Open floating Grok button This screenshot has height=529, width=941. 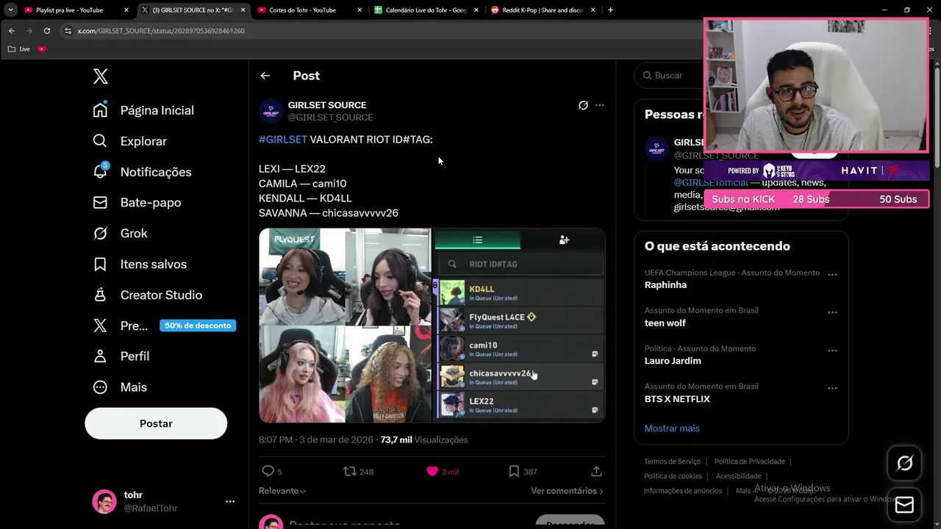[904, 463]
